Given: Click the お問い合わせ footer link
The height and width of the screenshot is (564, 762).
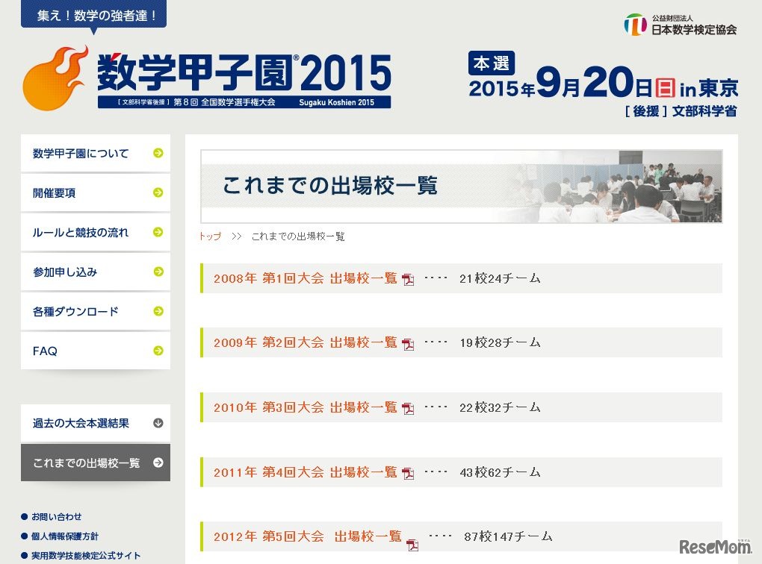Looking at the screenshot, I should click(x=58, y=516).
